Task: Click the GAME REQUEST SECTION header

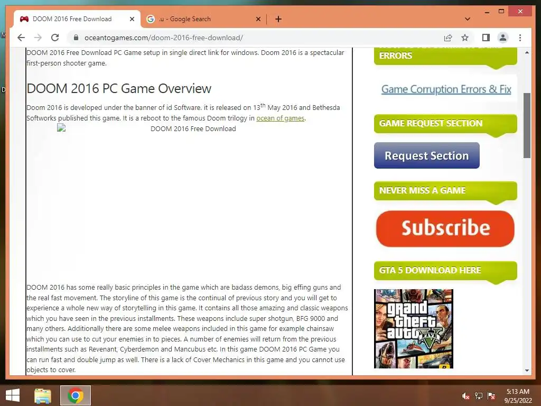Action: [x=445, y=123]
